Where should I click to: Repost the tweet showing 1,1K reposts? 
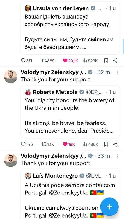pyautogui.click(x=48, y=144)
